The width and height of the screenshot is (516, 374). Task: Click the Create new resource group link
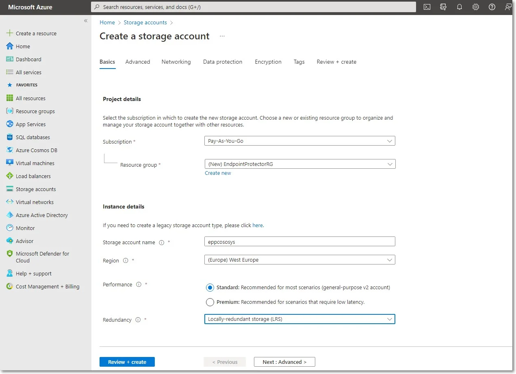218,173
